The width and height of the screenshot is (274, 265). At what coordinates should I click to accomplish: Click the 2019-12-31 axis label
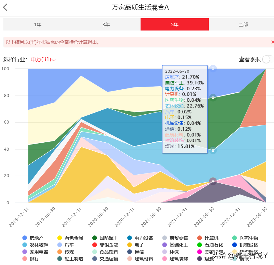tap(71, 217)
